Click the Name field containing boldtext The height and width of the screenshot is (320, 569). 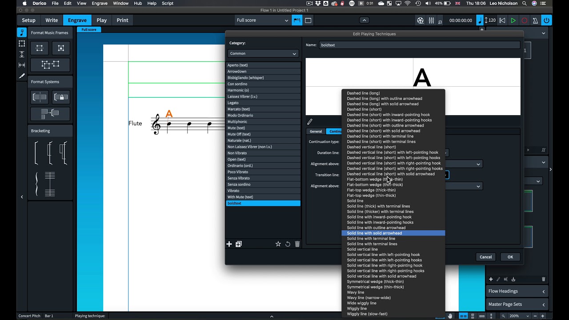pos(419,45)
